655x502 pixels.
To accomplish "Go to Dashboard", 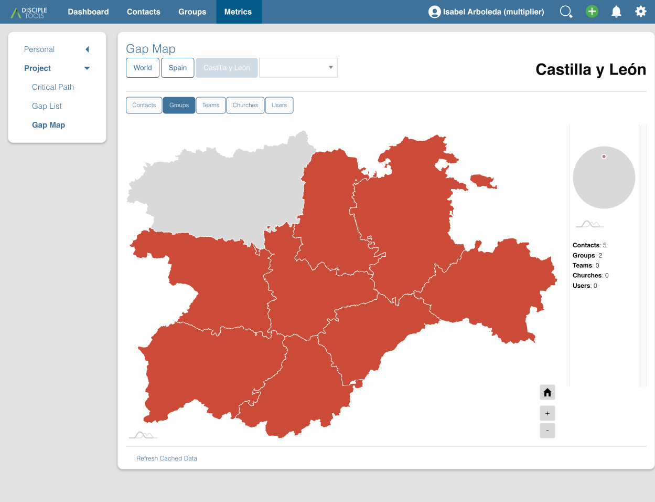I will (x=88, y=12).
